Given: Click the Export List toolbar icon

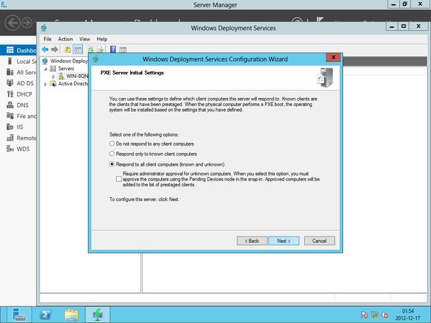Looking at the screenshot, I should click(x=100, y=50).
